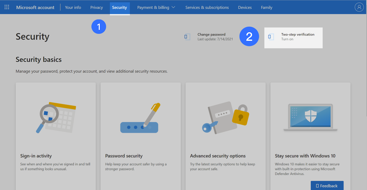The image size is (367, 190).
Task: Open the Sign-in activity card title
Action: tap(36, 156)
